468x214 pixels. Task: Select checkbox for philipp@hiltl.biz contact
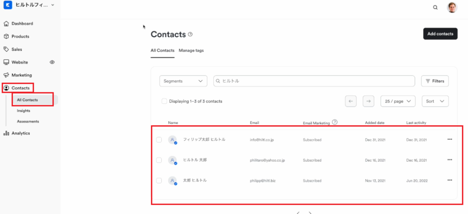[x=159, y=181]
